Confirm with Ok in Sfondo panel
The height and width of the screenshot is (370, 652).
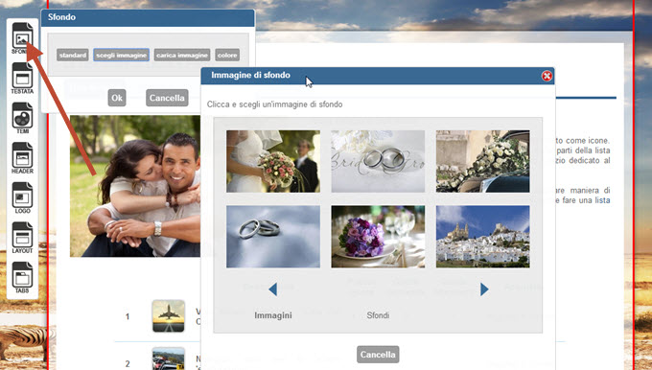[117, 98]
